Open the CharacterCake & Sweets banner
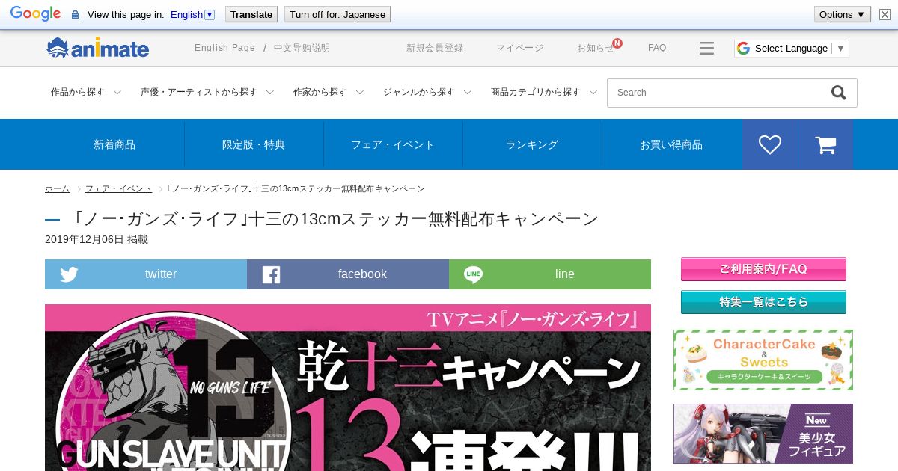The width and height of the screenshot is (898, 471). tap(763, 360)
